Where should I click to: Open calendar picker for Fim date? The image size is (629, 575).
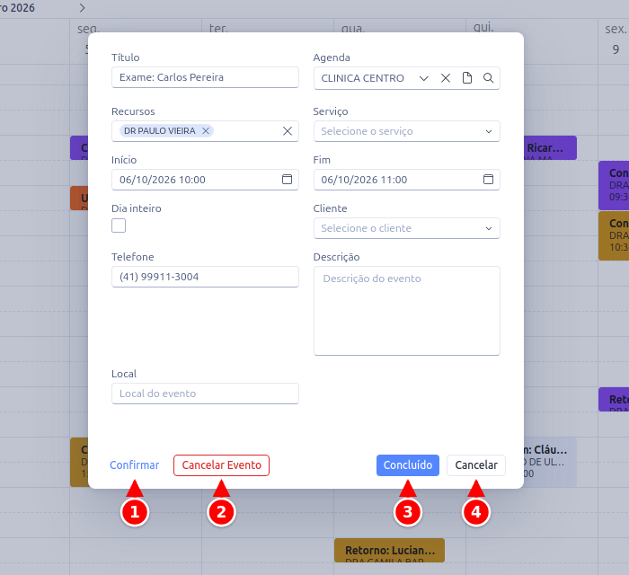tap(488, 179)
